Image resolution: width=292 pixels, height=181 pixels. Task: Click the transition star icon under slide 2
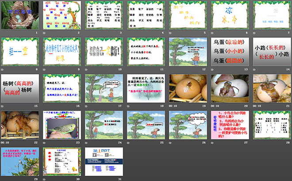point(45,33)
